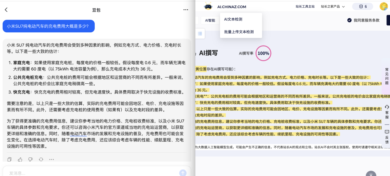Open 反馈 feedback in the side panel
This screenshot has width=390, height=176.
click(387, 137)
